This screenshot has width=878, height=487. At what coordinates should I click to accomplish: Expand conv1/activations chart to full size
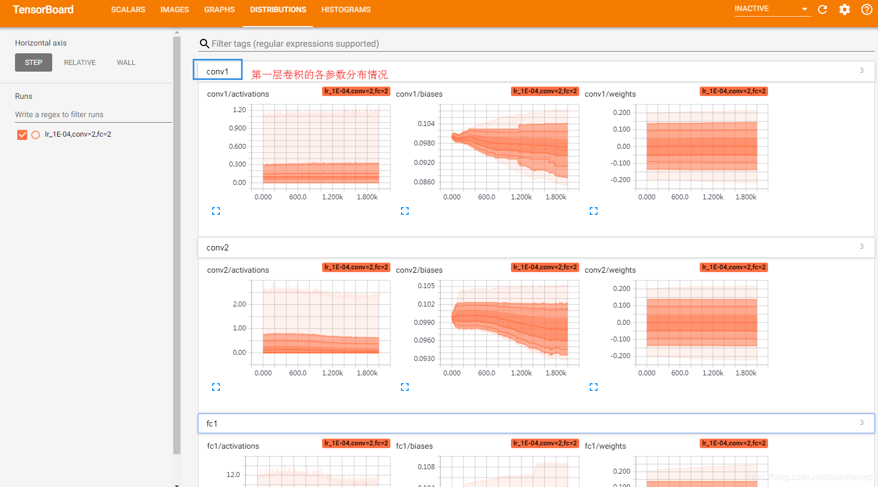point(216,211)
